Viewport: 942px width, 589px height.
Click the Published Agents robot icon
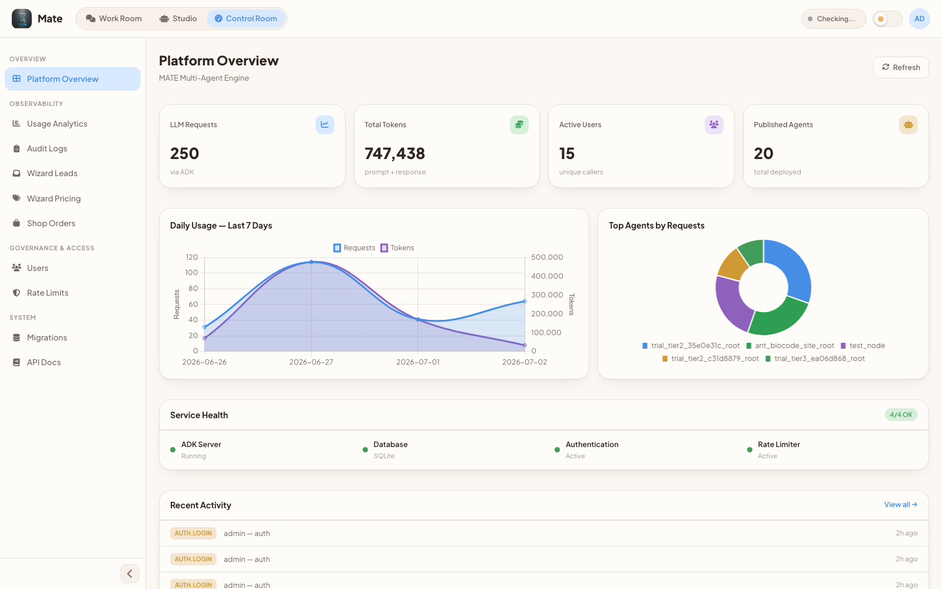(908, 125)
